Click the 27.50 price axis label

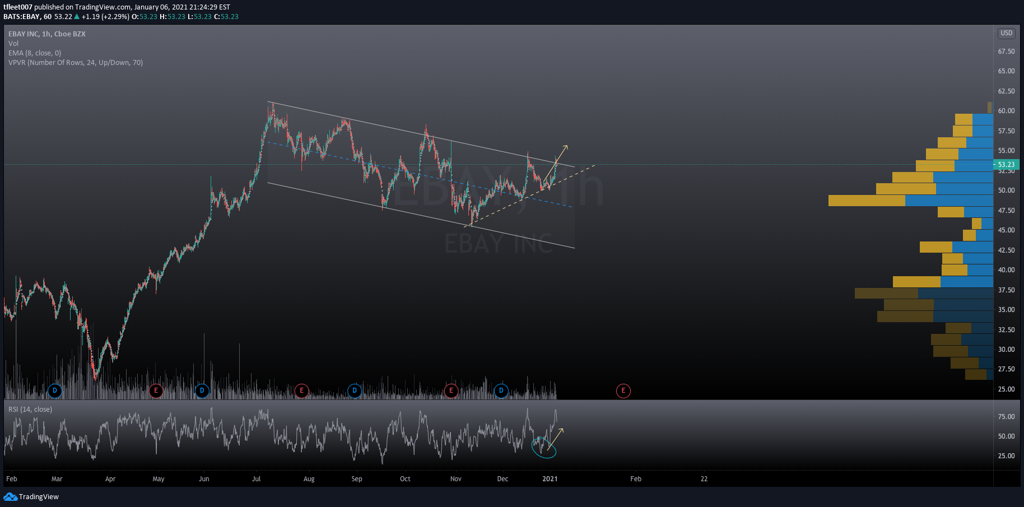tap(1006, 369)
